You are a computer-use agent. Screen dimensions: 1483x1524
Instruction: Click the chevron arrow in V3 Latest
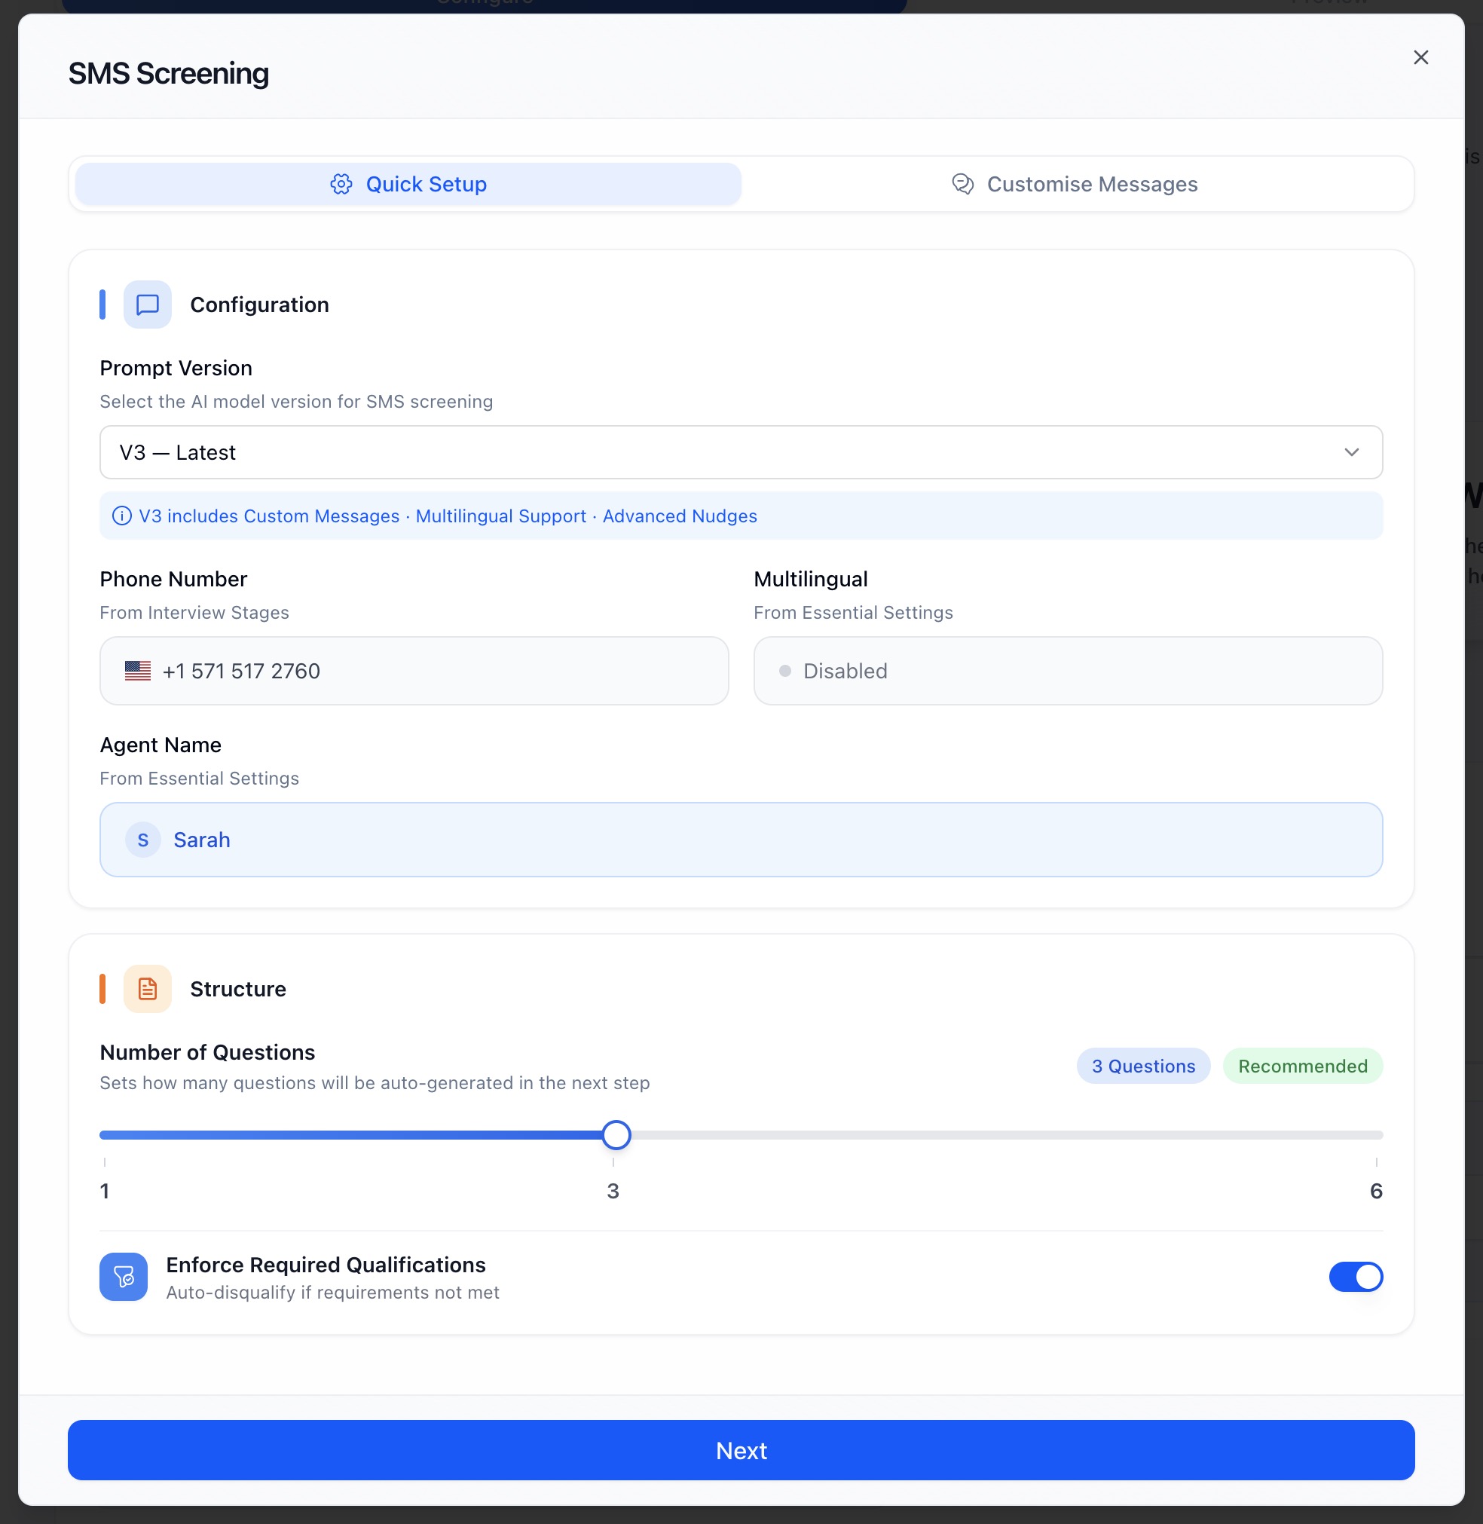(x=1350, y=452)
